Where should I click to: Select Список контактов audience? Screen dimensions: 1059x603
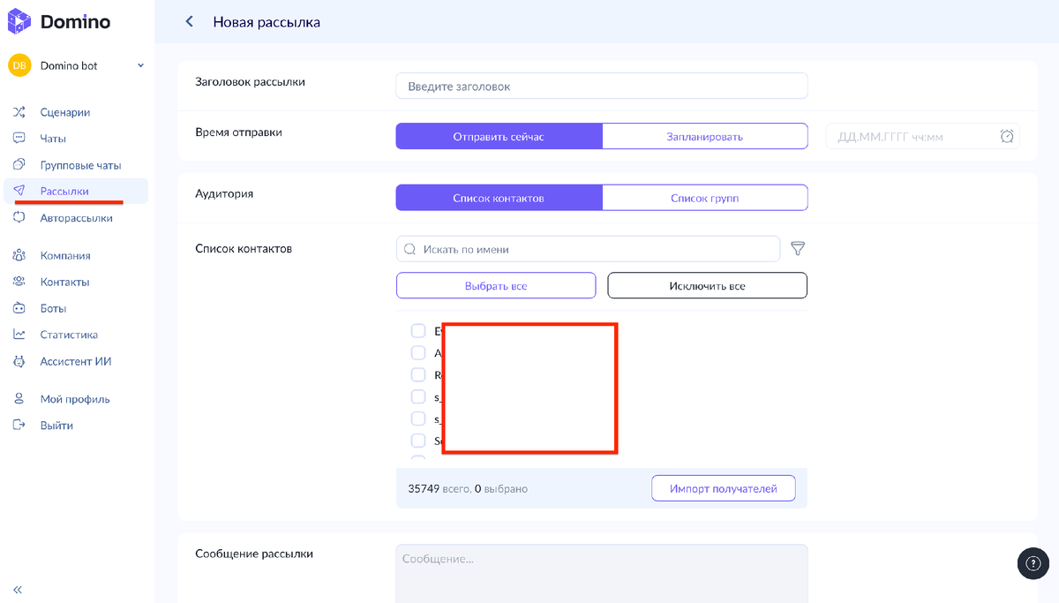(x=499, y=198)
